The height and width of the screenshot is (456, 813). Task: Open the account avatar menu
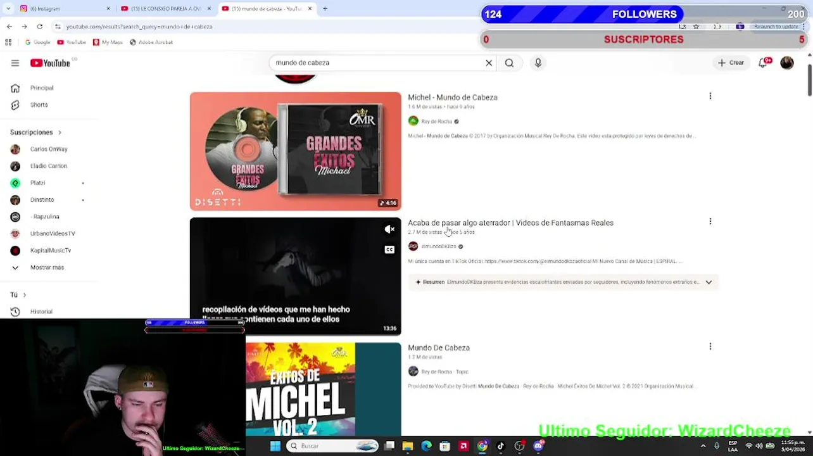pyautogui.click(x=787, y=63)
